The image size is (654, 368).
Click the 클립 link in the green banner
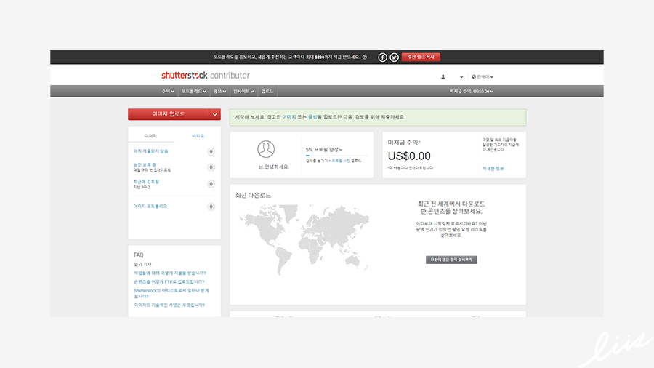pos(312,117)
